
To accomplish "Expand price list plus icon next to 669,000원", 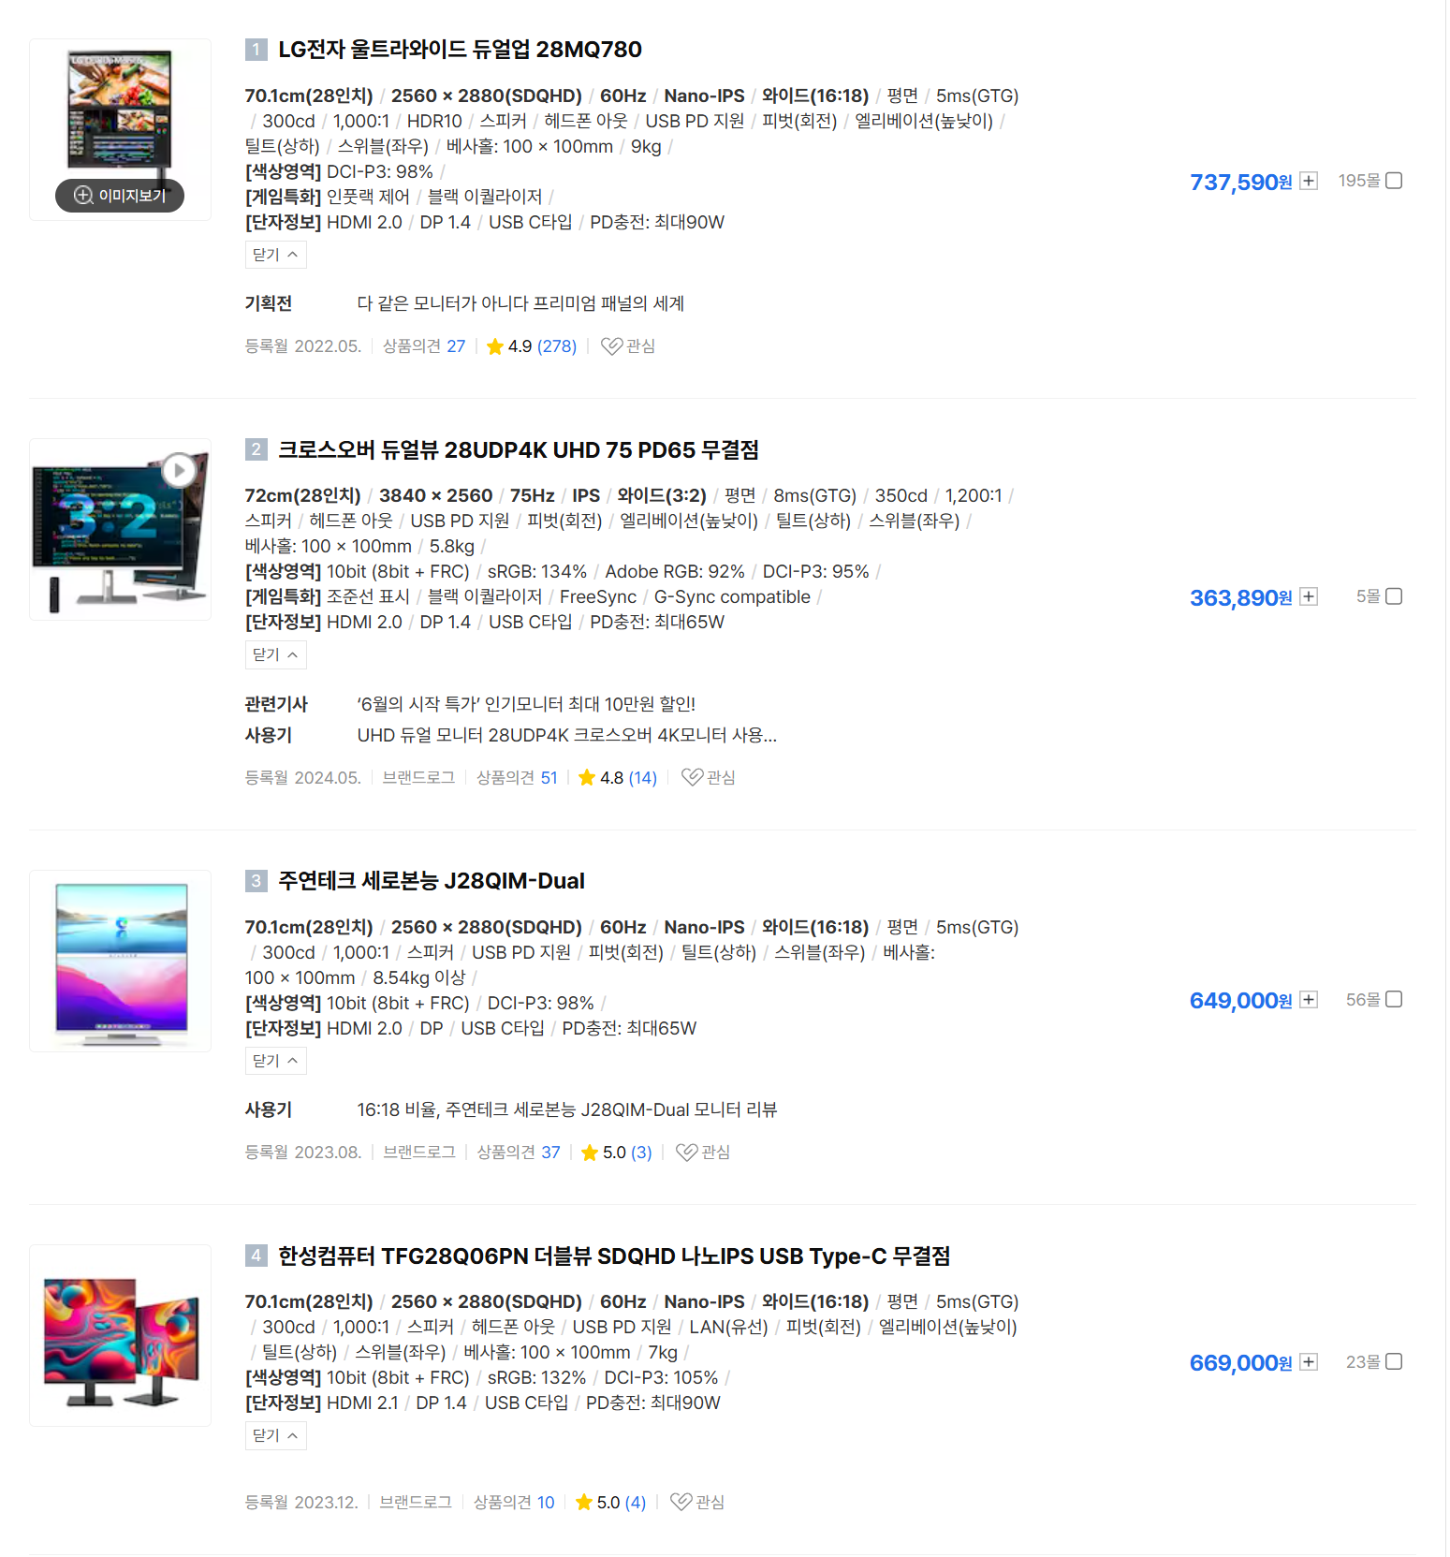I will (x=1309, y=1362).
